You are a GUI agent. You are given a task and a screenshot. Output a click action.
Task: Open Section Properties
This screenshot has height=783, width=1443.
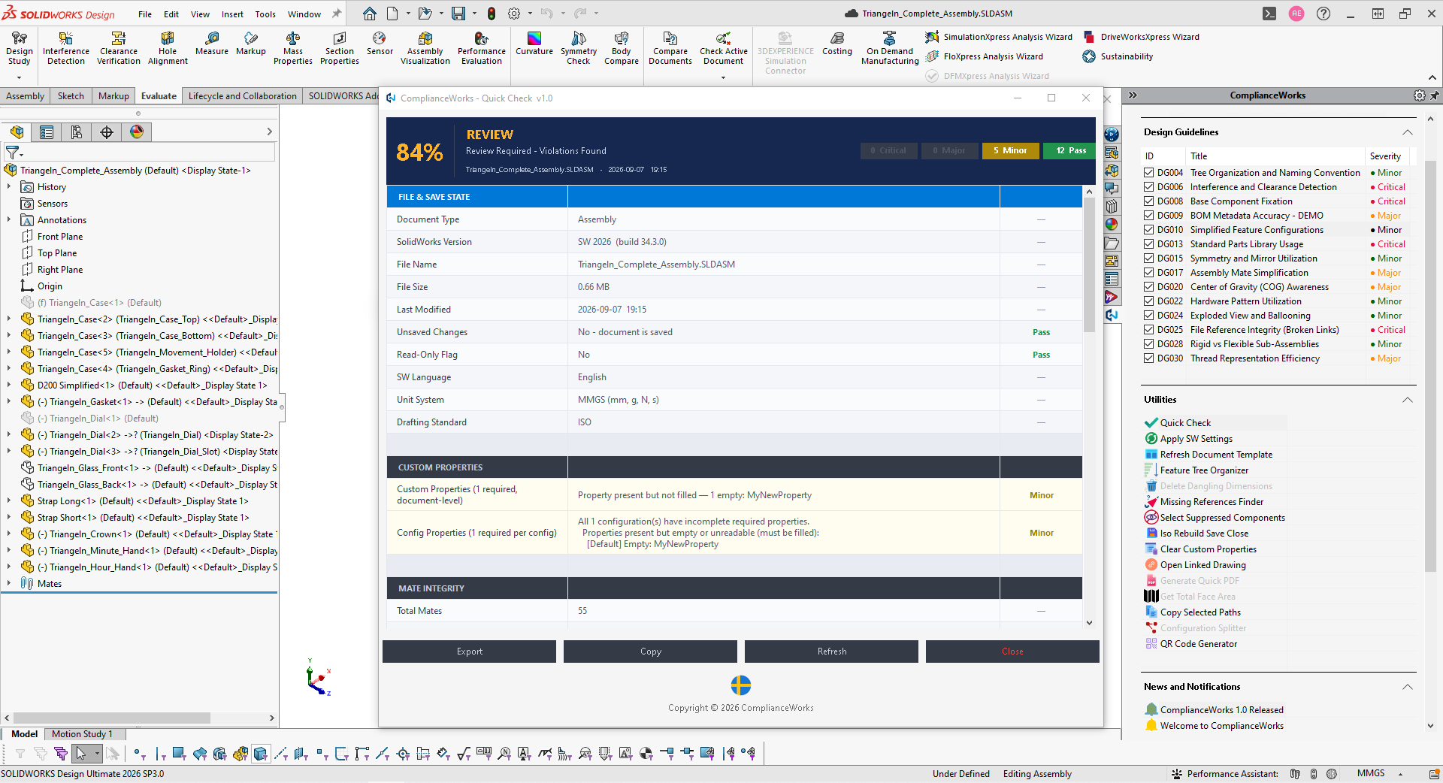(x=340, y=49)
